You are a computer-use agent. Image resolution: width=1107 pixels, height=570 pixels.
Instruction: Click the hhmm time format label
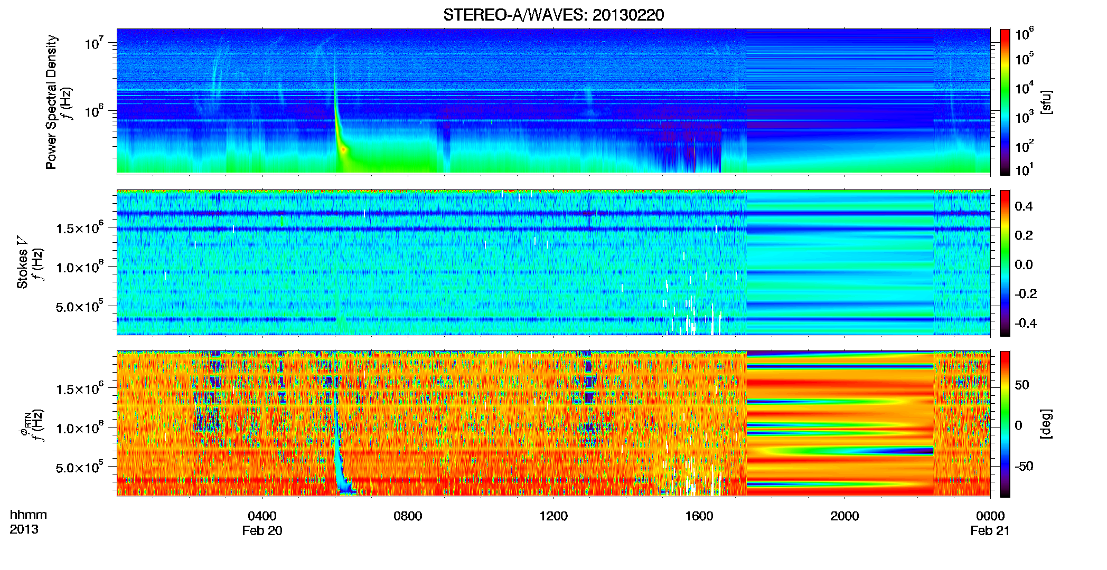pyautogui.click(x=29, y=515)
